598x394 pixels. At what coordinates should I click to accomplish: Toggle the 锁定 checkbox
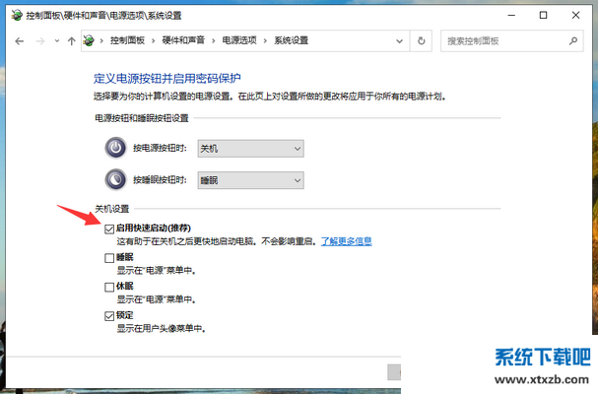click(x=109, y=316)
